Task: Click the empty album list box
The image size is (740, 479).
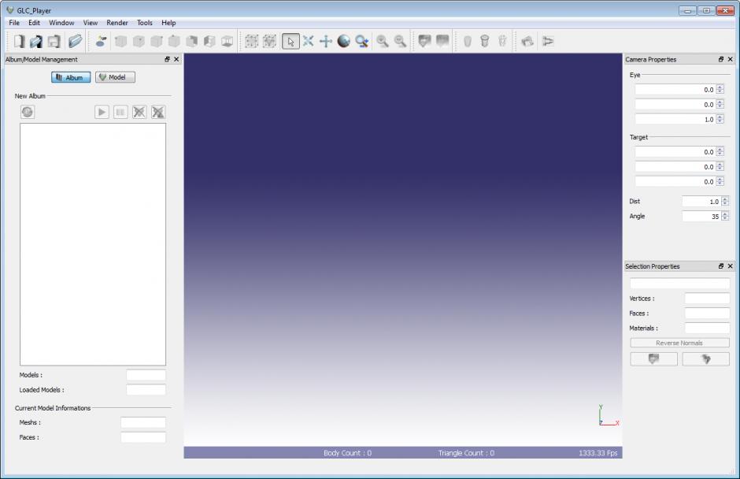Action: [93, 244]
